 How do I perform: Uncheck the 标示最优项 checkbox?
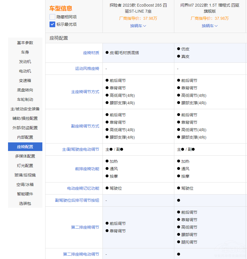pyautogui.click(x=52, y=24)
